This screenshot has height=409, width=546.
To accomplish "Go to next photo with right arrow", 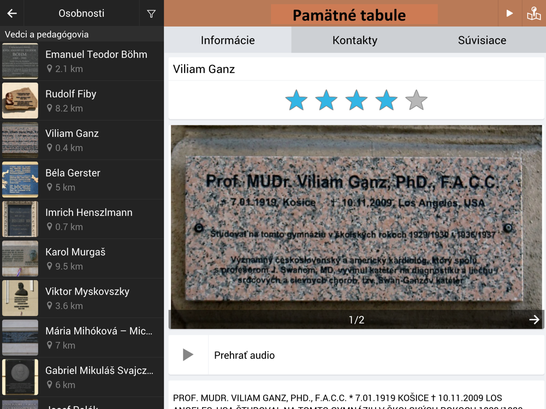I will 534,320.
